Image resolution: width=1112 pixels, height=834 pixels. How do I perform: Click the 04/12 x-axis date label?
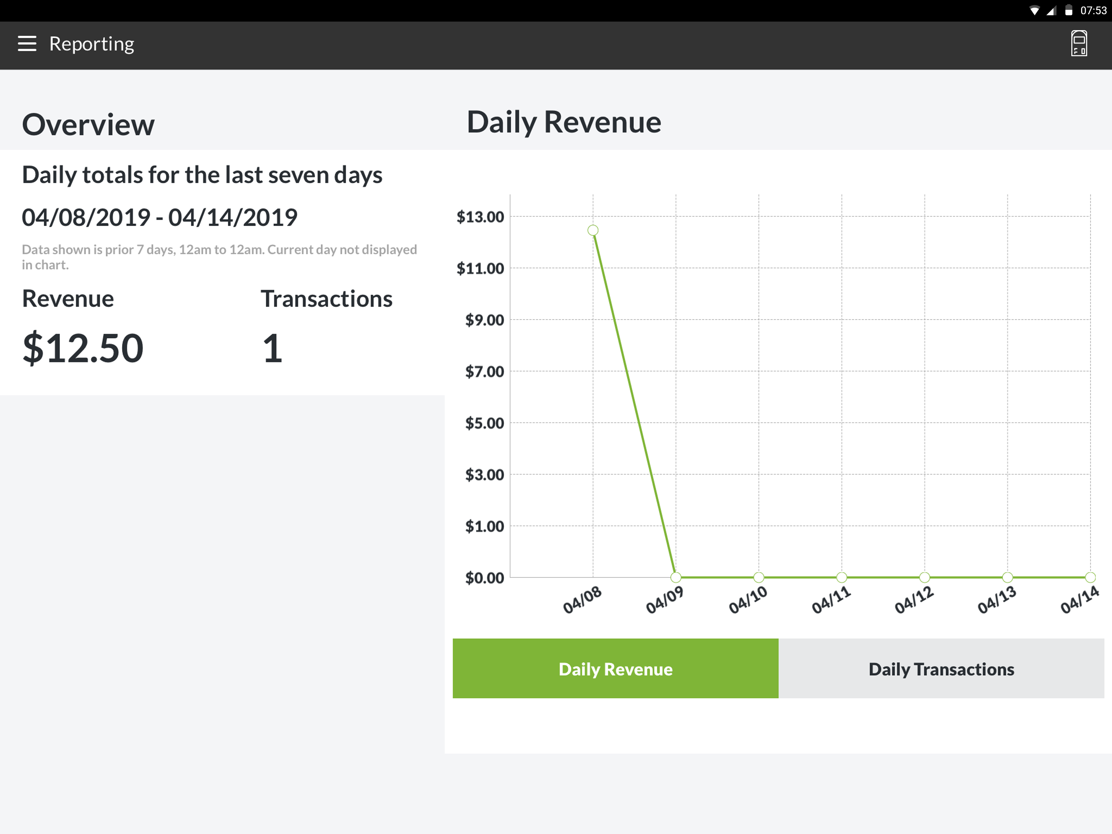tap(914, 599)
